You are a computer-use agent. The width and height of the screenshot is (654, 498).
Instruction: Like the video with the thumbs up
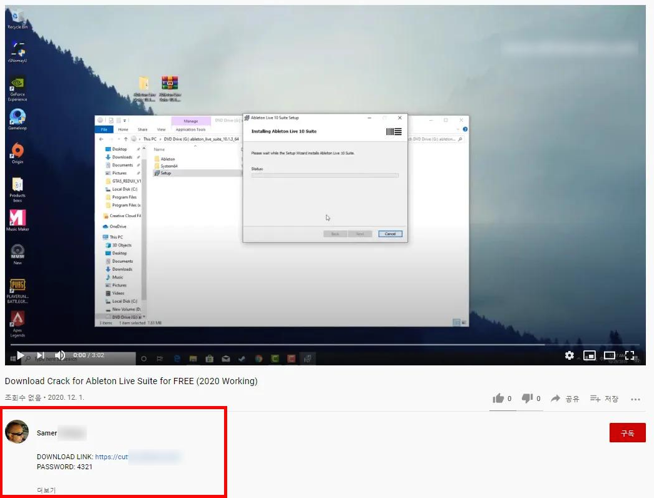(502, 399)
